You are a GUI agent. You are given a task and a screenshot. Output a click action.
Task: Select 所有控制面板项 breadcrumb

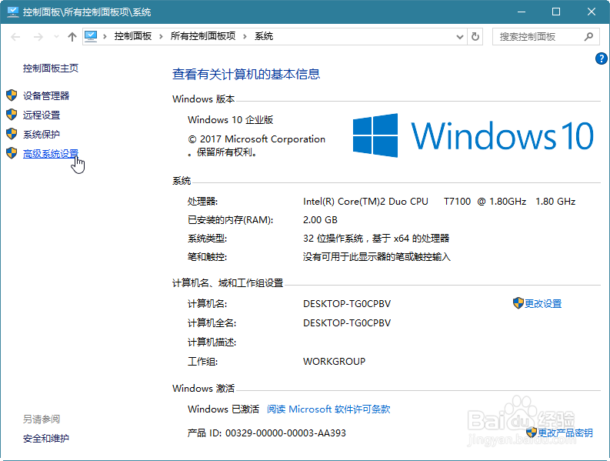(x=202, y=37)
